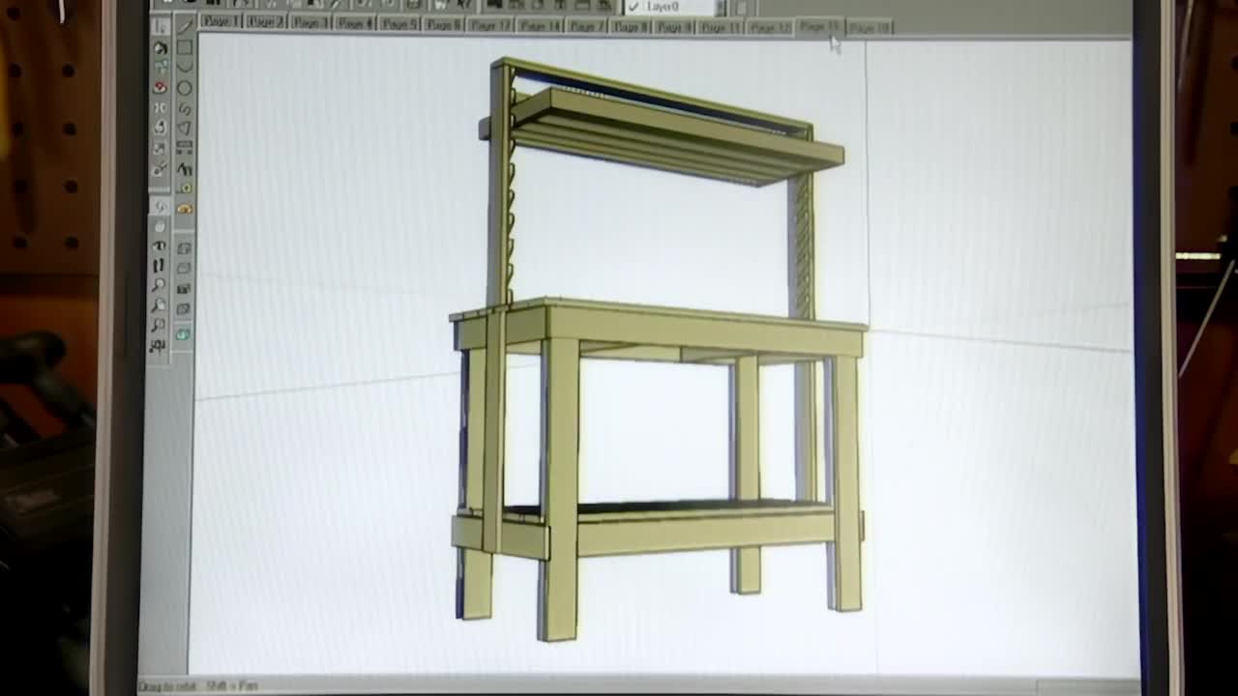1238x696 pixels.
Task: Toggle the checkmark beside Layer0
Action: pos(634,8)
